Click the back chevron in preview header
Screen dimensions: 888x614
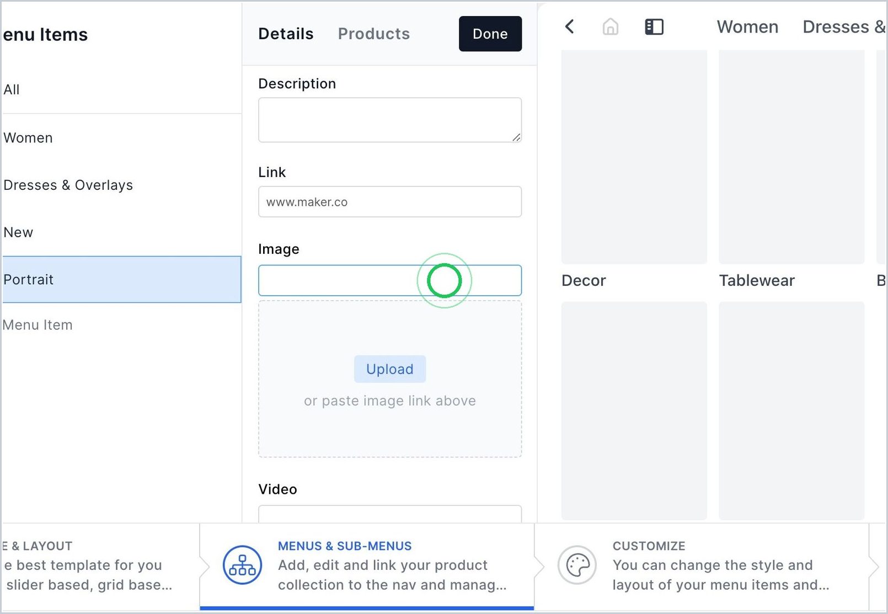tap(570, 26)
